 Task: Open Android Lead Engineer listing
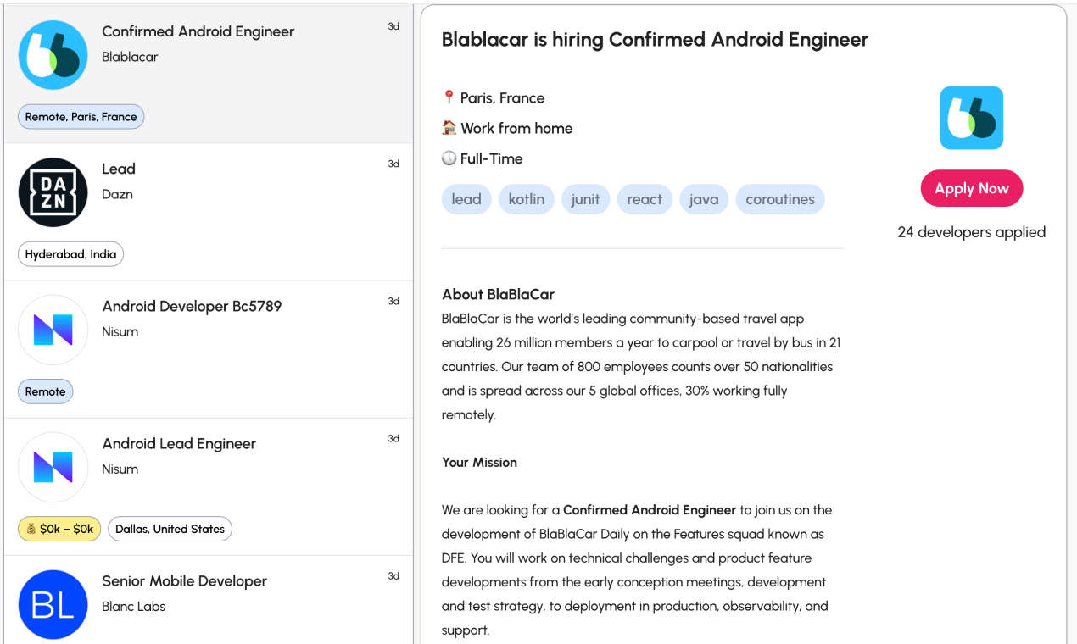(x=179, y=443)
